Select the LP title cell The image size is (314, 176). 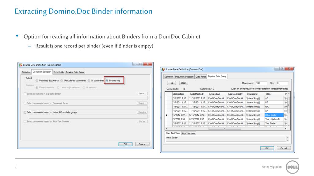coord(274,111)
